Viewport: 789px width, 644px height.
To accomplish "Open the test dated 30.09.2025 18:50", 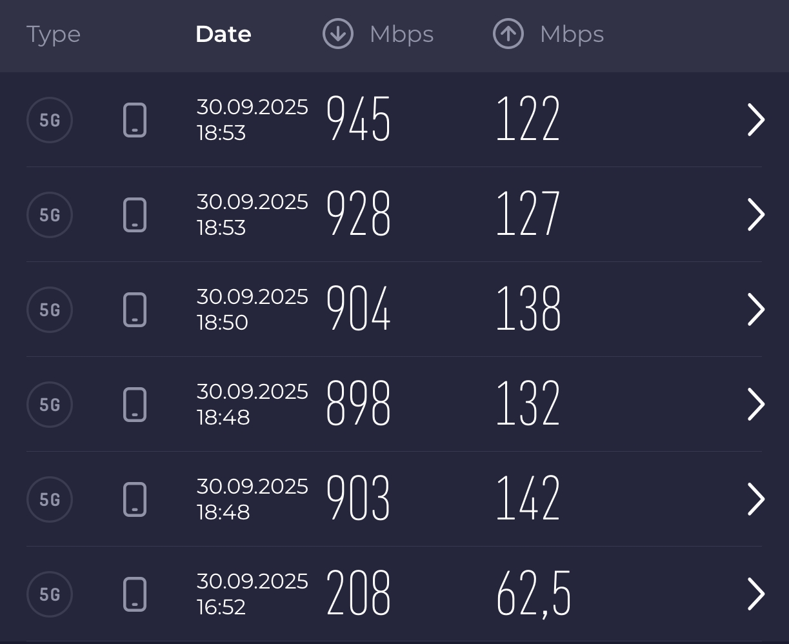I will (252, 310).
